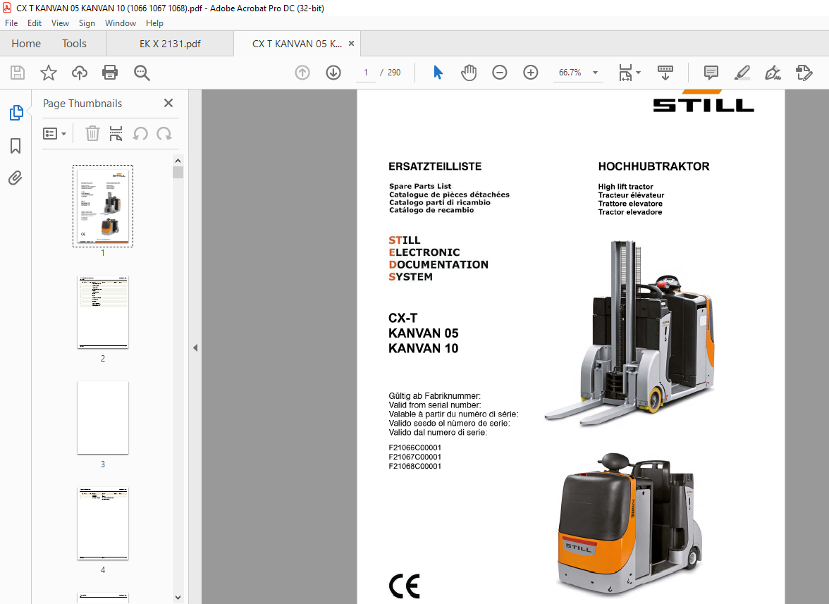The image size is (829, 604).
Task: Open thumbnail options dropdown
Action: 54,134
